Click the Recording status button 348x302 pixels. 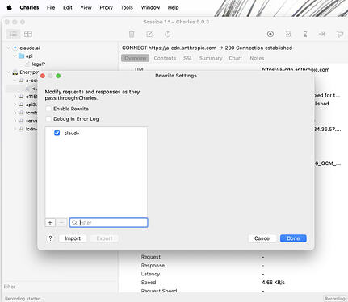coord(335,299)
